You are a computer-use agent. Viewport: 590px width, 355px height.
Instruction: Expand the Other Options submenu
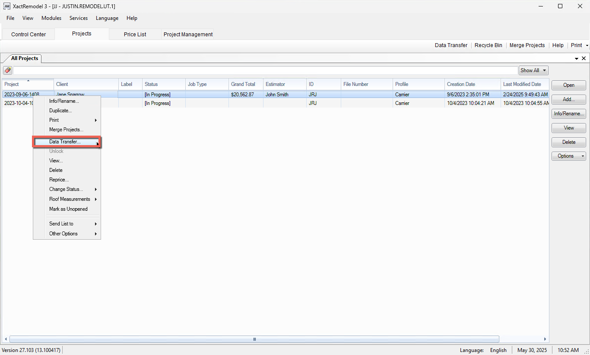[x=96, y=234]
